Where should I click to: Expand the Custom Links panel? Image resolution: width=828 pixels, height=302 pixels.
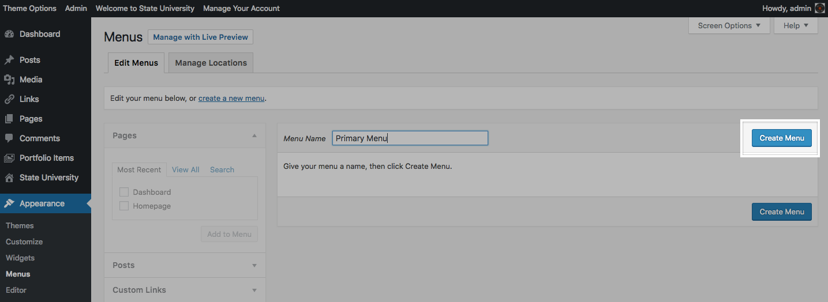185,290
